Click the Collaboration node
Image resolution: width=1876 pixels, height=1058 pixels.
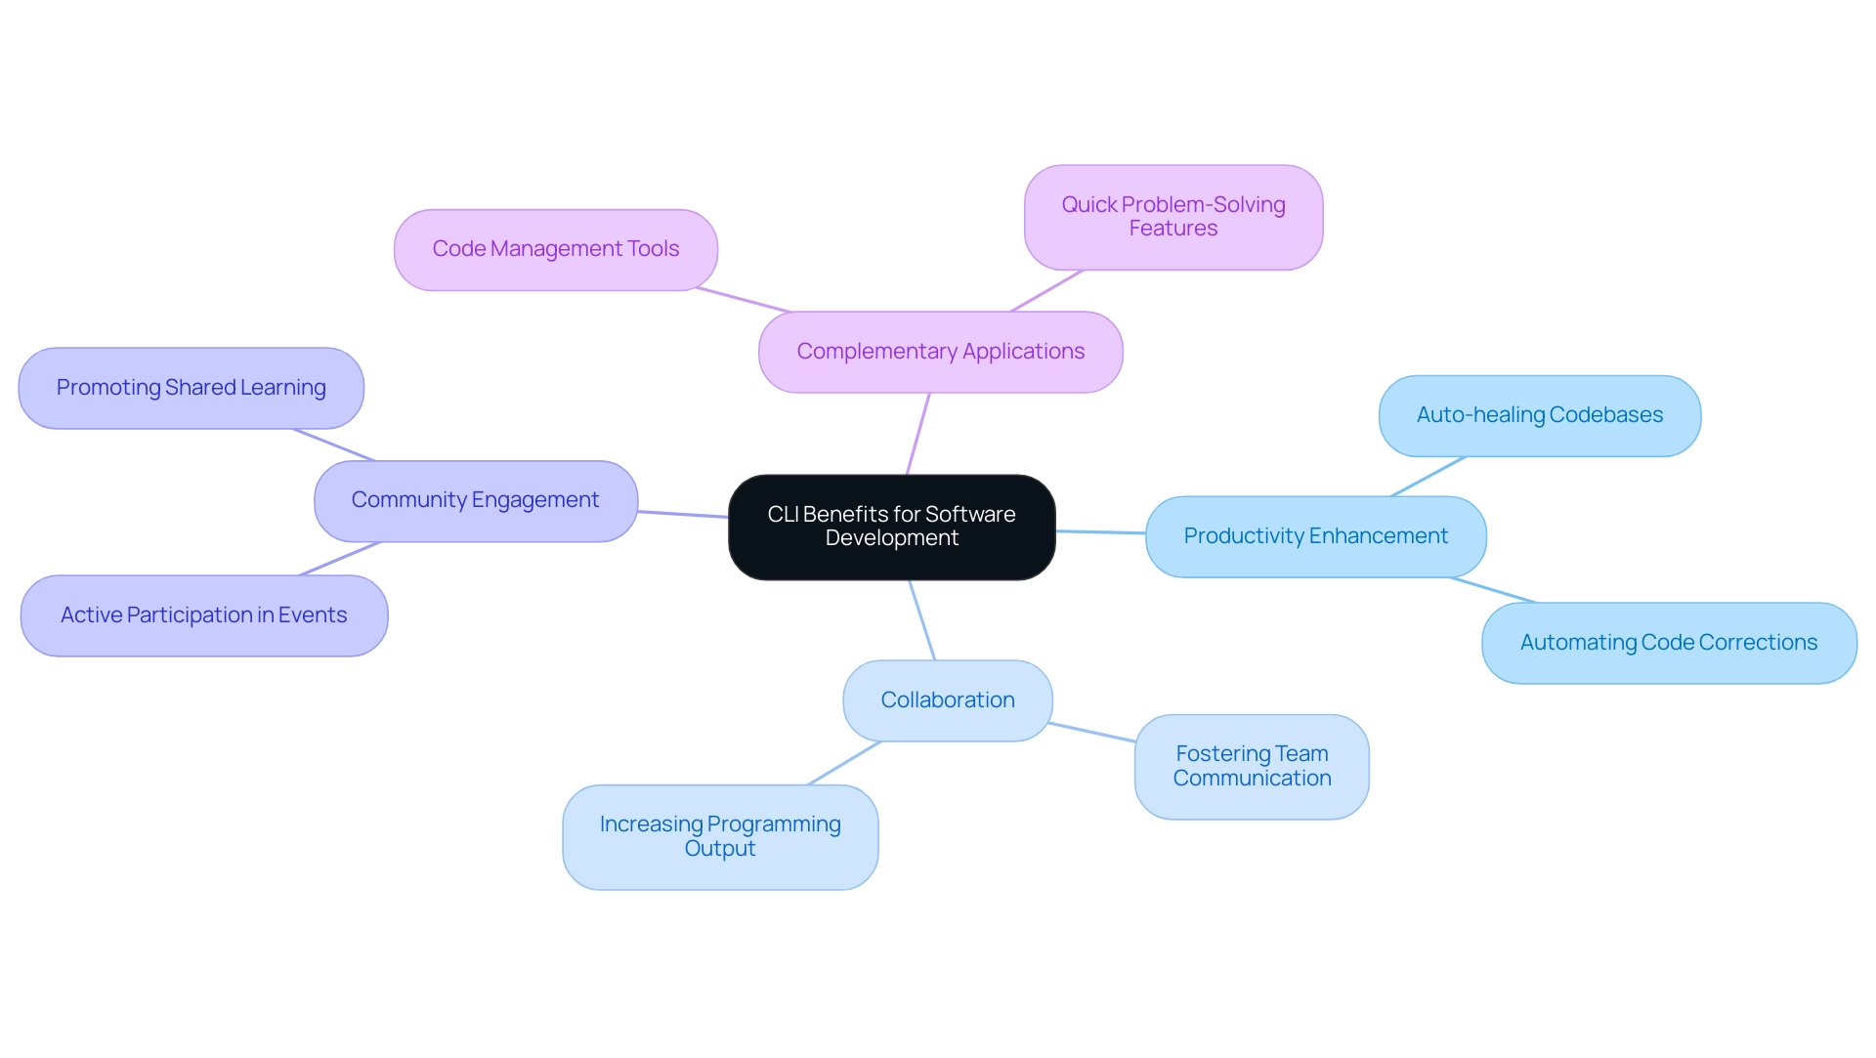pos(947,699)
